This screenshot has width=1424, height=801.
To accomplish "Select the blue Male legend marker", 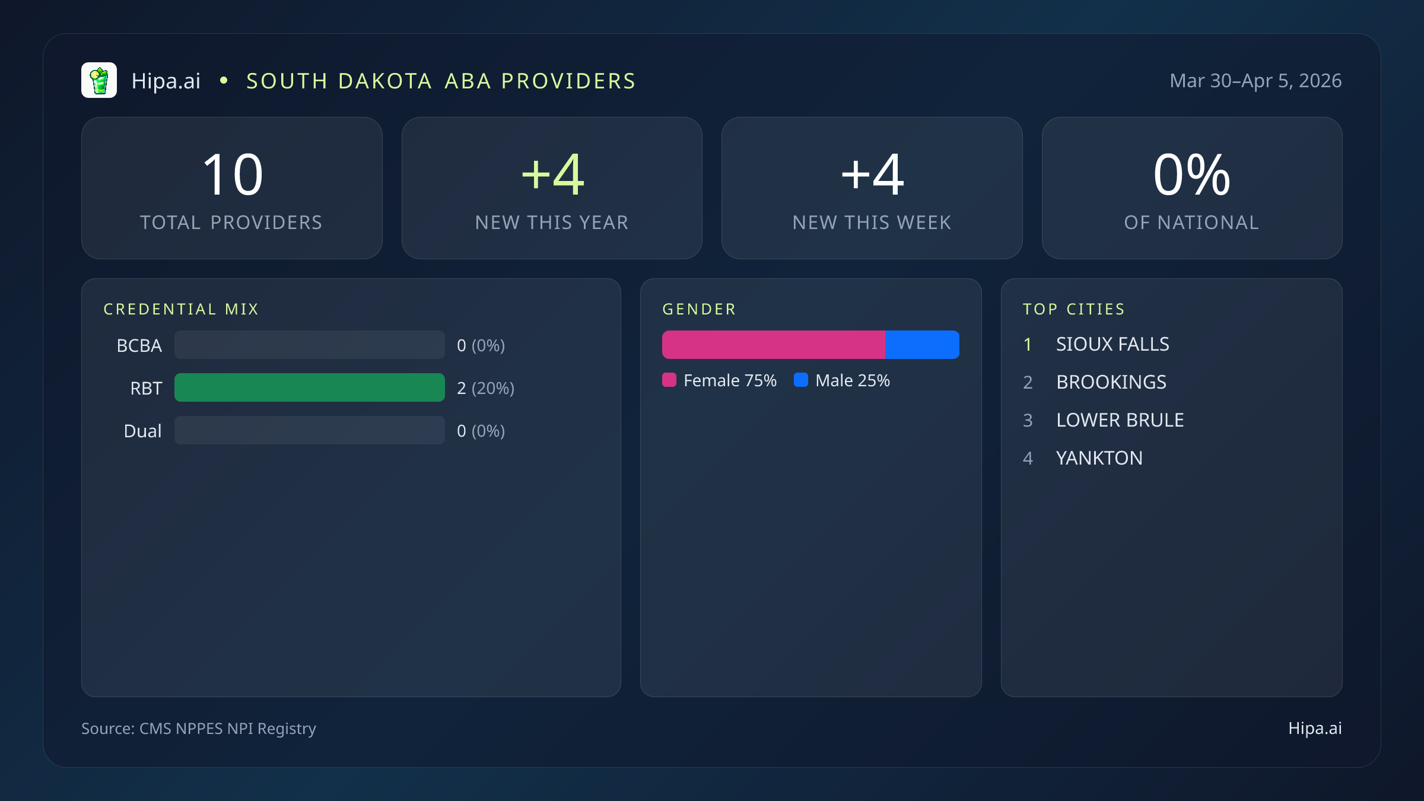I will pyautogui.click(x=800, y=380).
